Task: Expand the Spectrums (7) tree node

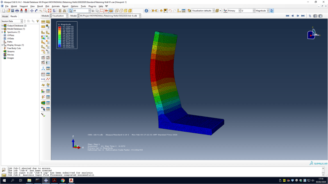Action: pyautogui.click(x=2, y=32)
